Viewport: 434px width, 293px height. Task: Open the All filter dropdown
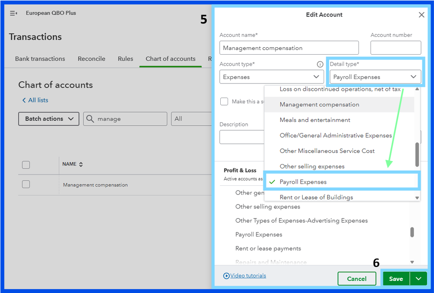click(x=191, y=119)
